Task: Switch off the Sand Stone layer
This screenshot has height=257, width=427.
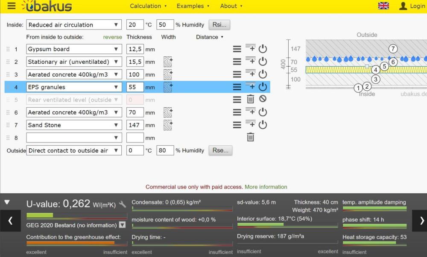Action: coord(263,125)
